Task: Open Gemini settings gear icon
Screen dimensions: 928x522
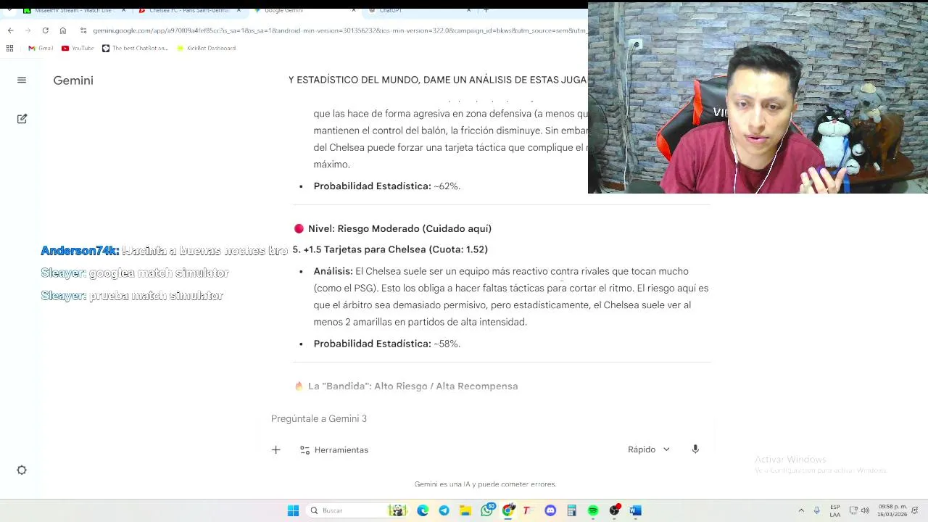Action: click(22, 470)
